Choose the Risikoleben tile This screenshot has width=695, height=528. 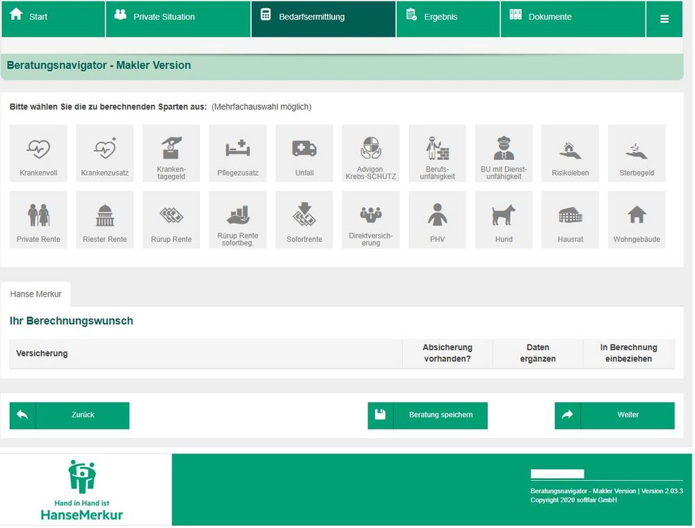click(571, 154)
